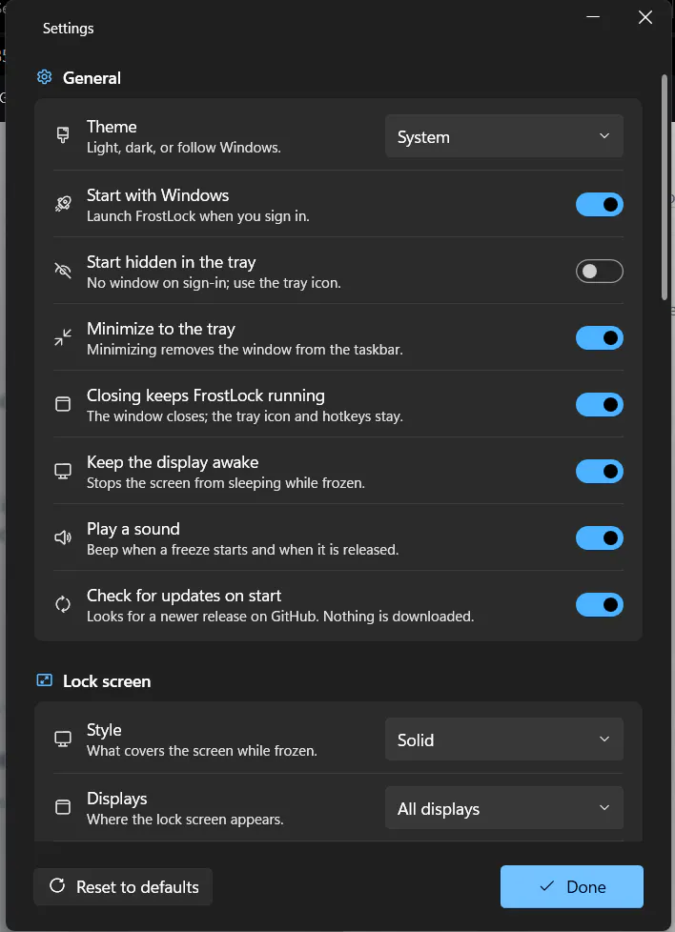
Task: Click the Lock screen section icon
Action: (x=45, y=680)
